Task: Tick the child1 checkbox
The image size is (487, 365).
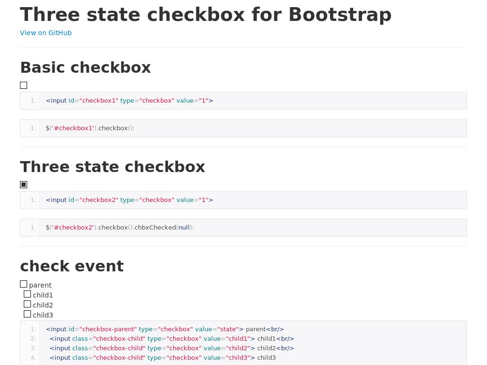Action: (28, 294)
